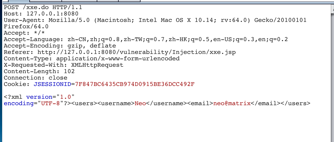Click the Firefox/64.0 text
Image resolution: width=334 pixels, height=142 pixels.
coord(26,26)
